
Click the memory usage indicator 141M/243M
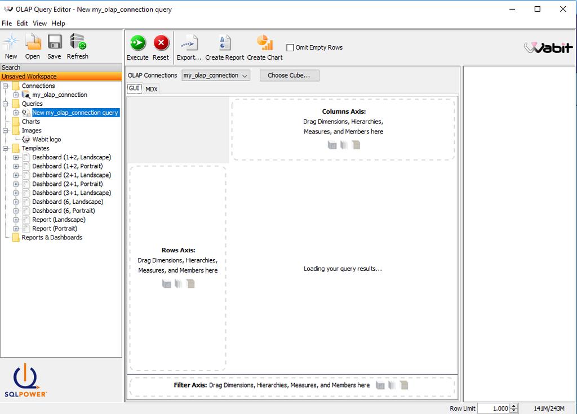point(549,408)
